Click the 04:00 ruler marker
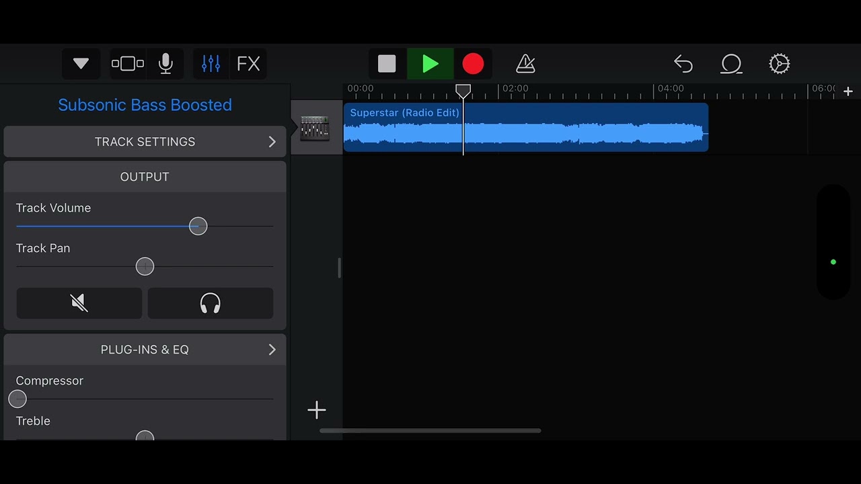The height and width of the screenshot is (484, 861). [x=671, y=88]
